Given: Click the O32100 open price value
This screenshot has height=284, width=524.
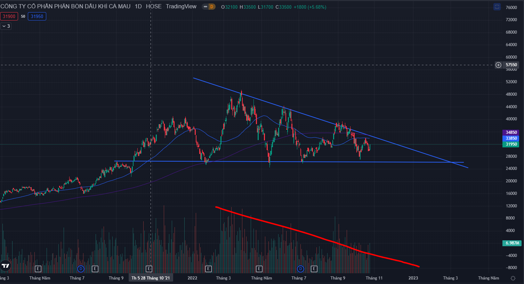Looking at the screenshot, I should 229,7.
